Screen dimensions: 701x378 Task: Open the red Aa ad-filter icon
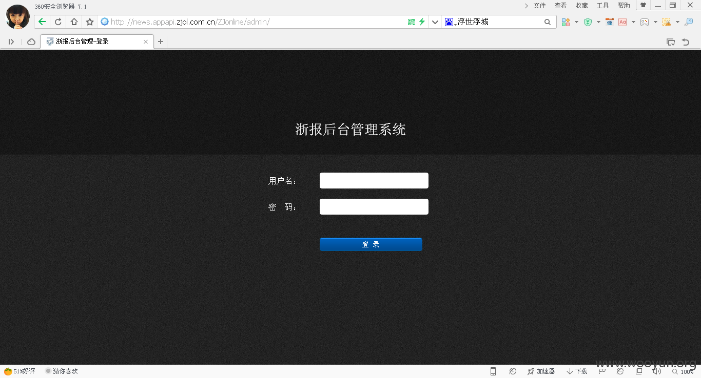[x=622, y=22]
